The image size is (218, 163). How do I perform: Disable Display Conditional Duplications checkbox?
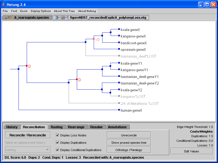tap(57, 150)
